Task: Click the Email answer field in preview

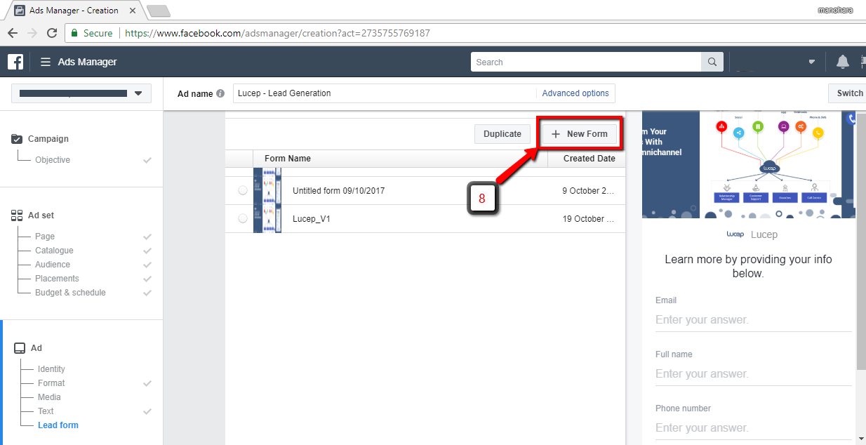Action: [x=753, y=320]
